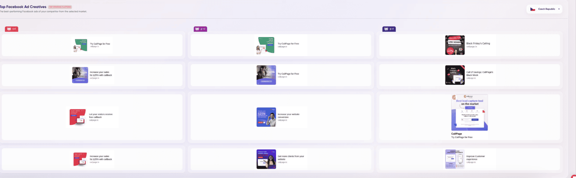
Task: Open purple thumbnail of 2nd-rank Try CallPage ad
Action: (266, 75)
